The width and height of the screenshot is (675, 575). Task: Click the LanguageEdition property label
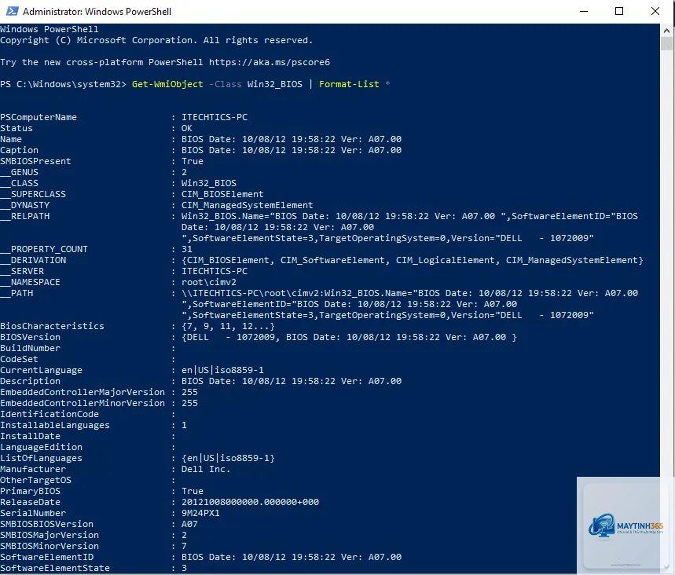click(42, 447)
